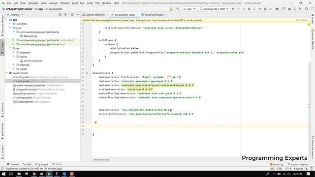Open the Build tool window button
Image resolution: width=315 pixels, height=177 pixels.
[27, 164]
